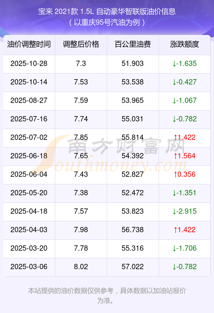This screenshot has height=313, width=214.
Task: Click the fuel cost 52.827
Action: (x=133, y=174)
